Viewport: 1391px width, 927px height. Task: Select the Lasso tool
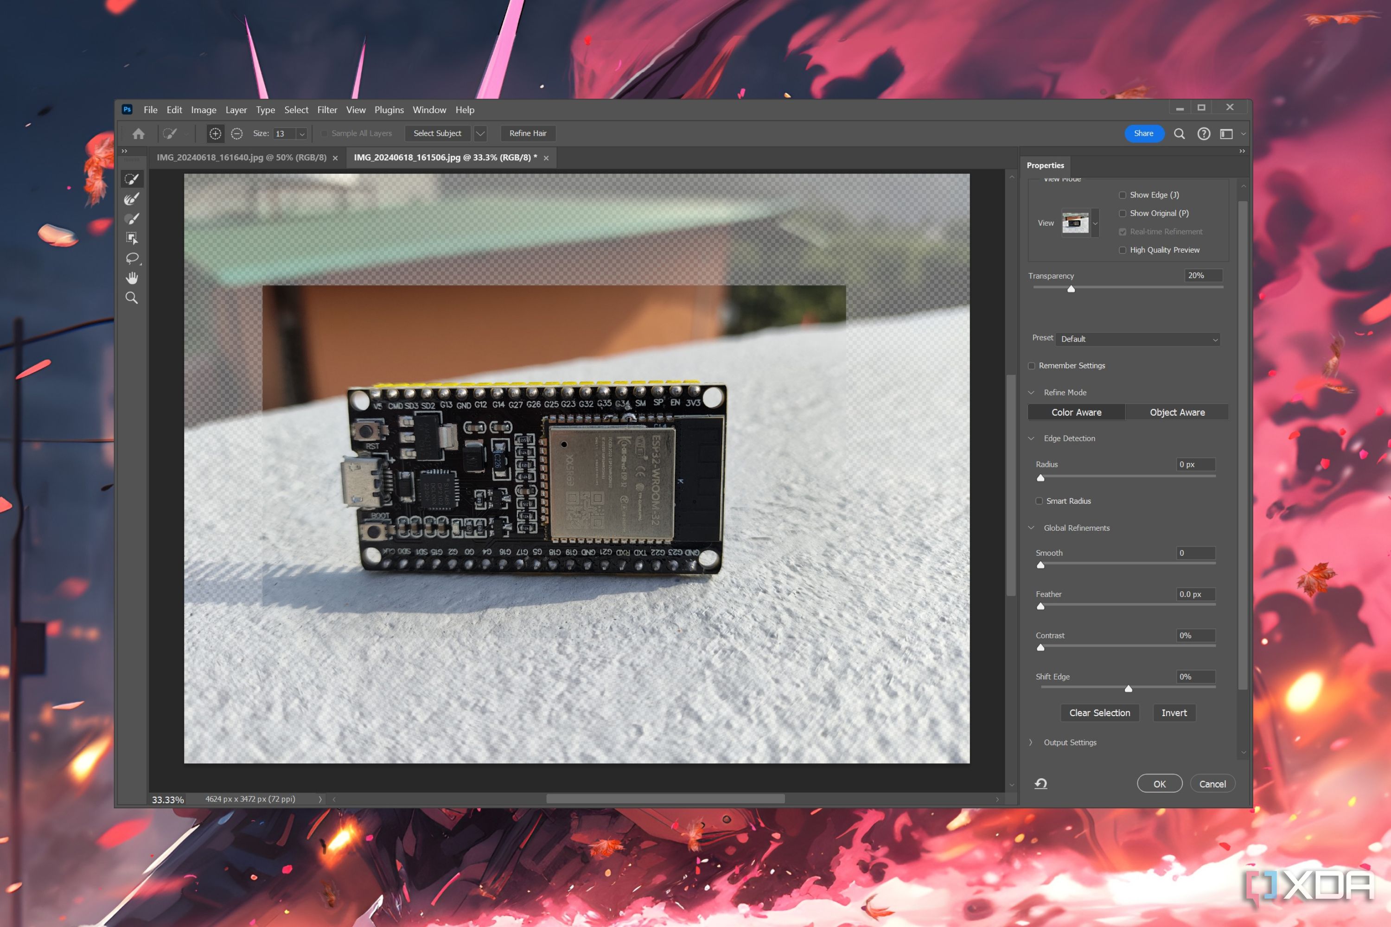pos(132,258)
